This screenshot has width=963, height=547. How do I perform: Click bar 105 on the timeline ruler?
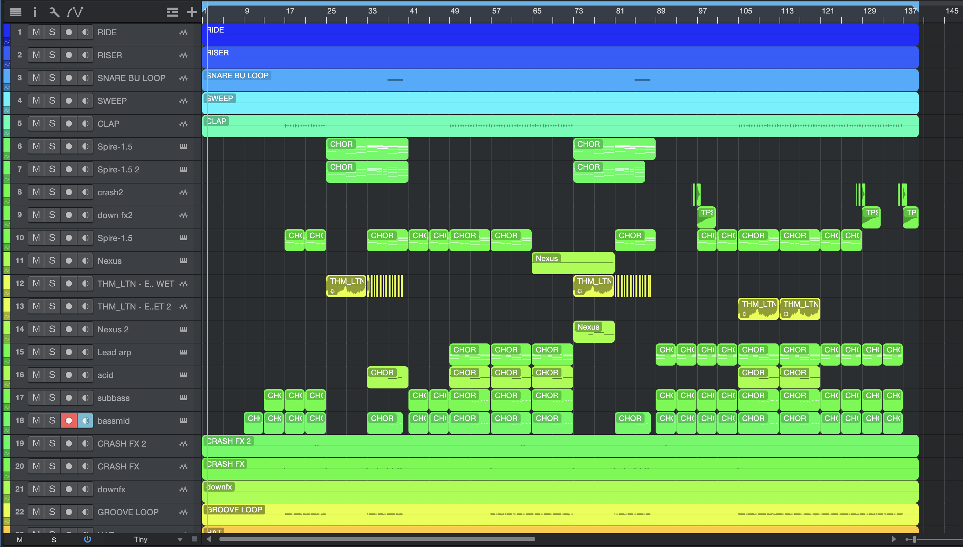click(x=746, y=11)
